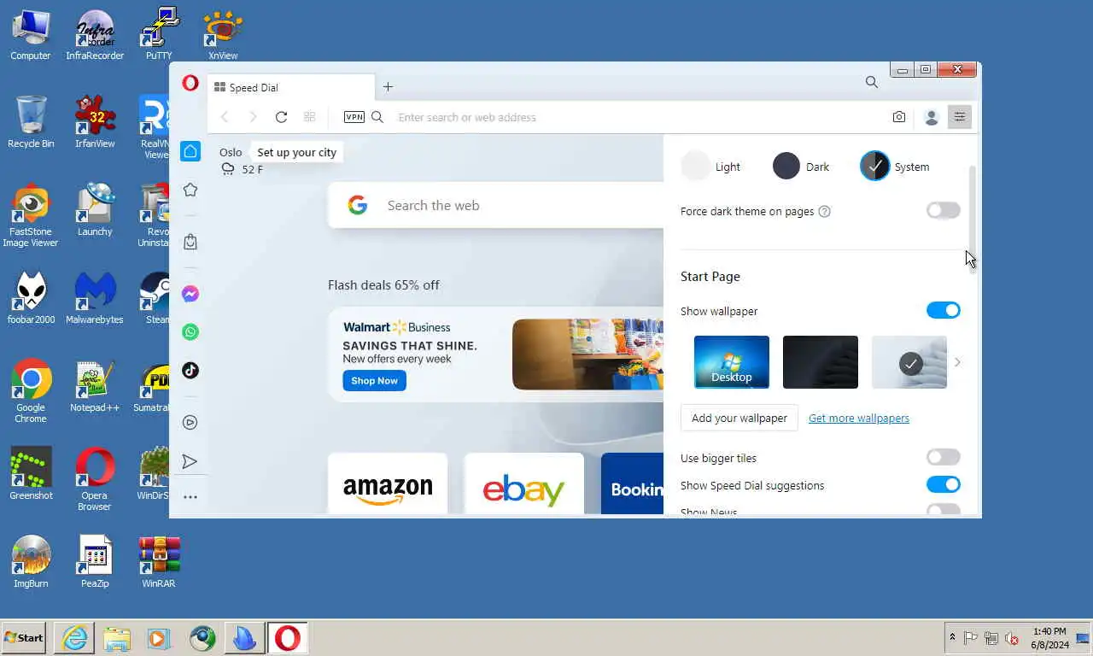Click the Google Search the web box

tap(496, 205)
